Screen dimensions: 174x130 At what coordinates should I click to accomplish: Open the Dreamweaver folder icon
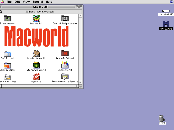tap(8, 18)
